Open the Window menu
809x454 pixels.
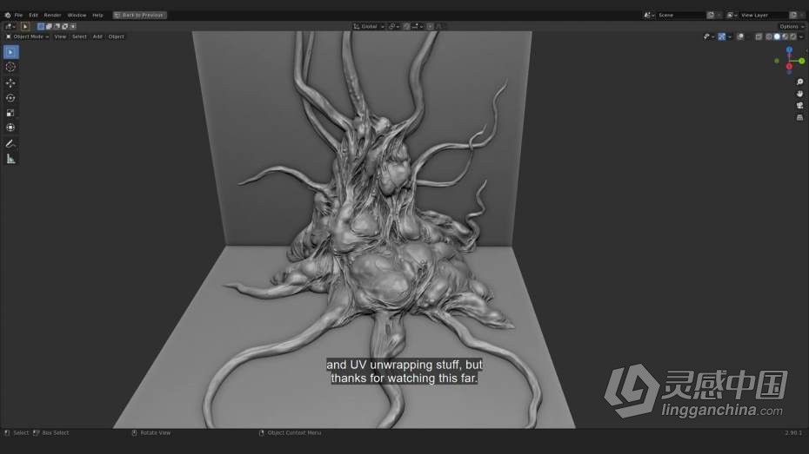pyautogui.click(x=77, y=15)
